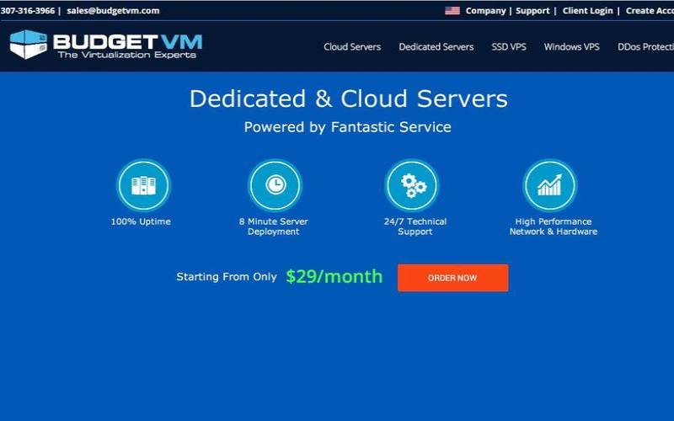
Task: Click the sales@budgetvm.com email address
Action: click(x=113, y=11)
